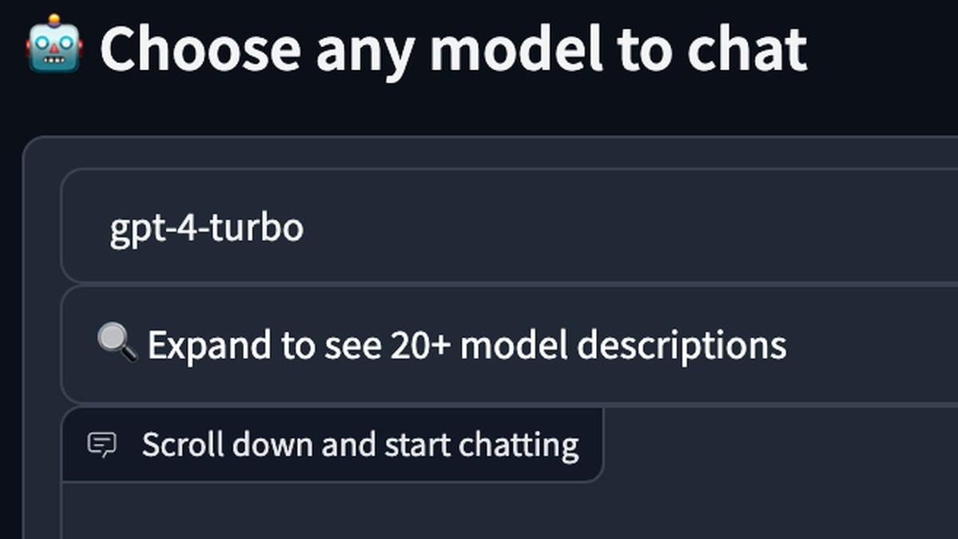Click the empty chatbot area below the label
This screenshot has width=958, height=539.
pyautogui.click(x=511, y=511)
